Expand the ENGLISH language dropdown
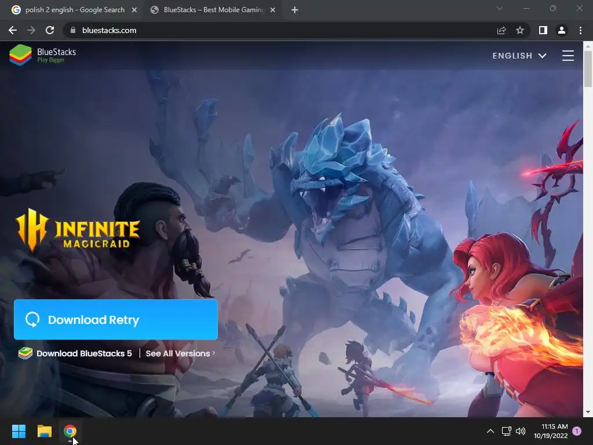Image resolution: width=593 pixels, height=445 pixels. tap(519, 56)
